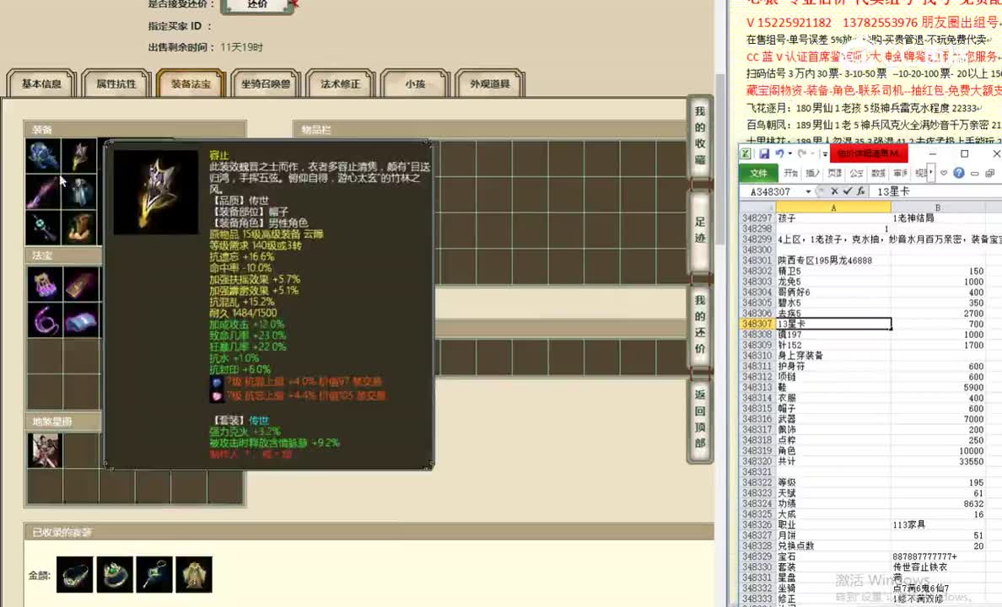Switch to the 坐骑召唤兽 tab
The height and width of the screenshot is (607, 1002).
[266, 83]
